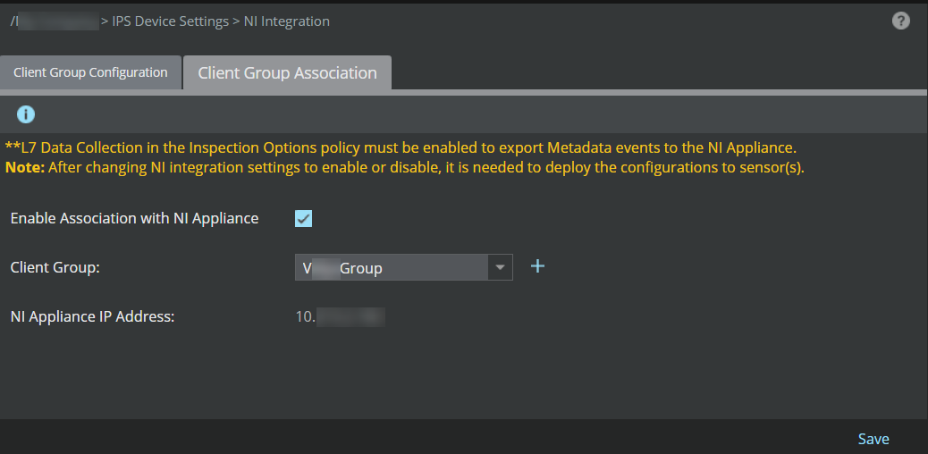The width and height of the screenshot is (928, 454).
Task: Open the Client Group dropdown arrow
Action: [x=500, y=267]
